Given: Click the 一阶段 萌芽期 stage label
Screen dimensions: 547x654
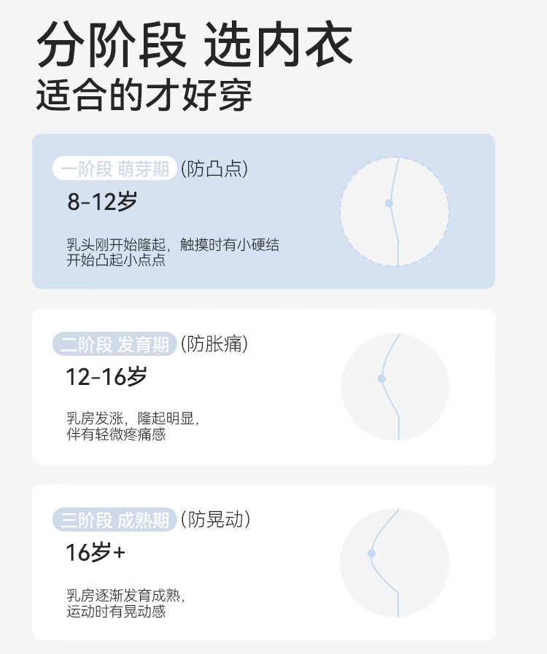Looking at the screenshot, I should click(x=115, y=170).
